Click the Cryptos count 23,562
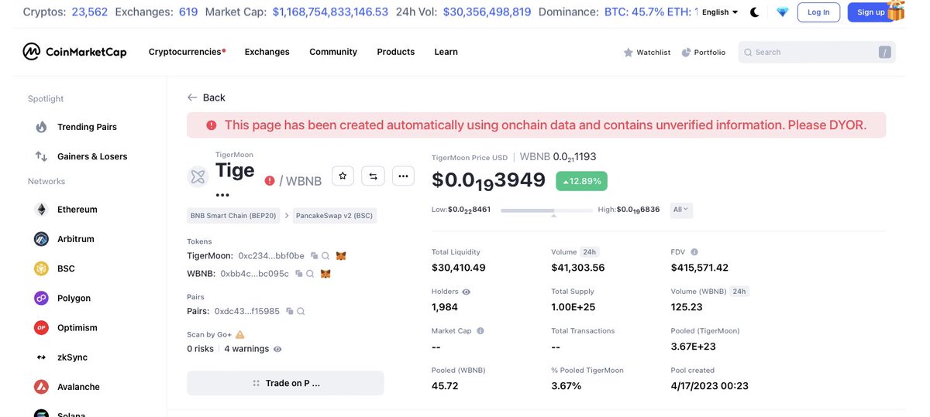The image size is (930, 417). (x=88, y=12)
